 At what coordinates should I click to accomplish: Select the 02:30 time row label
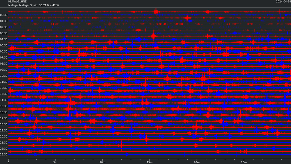coord(4,27)
